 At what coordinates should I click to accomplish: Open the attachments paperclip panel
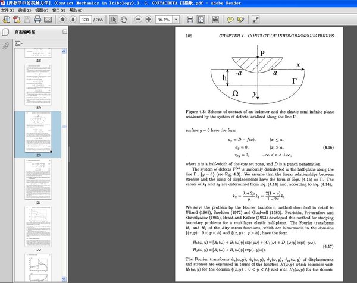5,45
